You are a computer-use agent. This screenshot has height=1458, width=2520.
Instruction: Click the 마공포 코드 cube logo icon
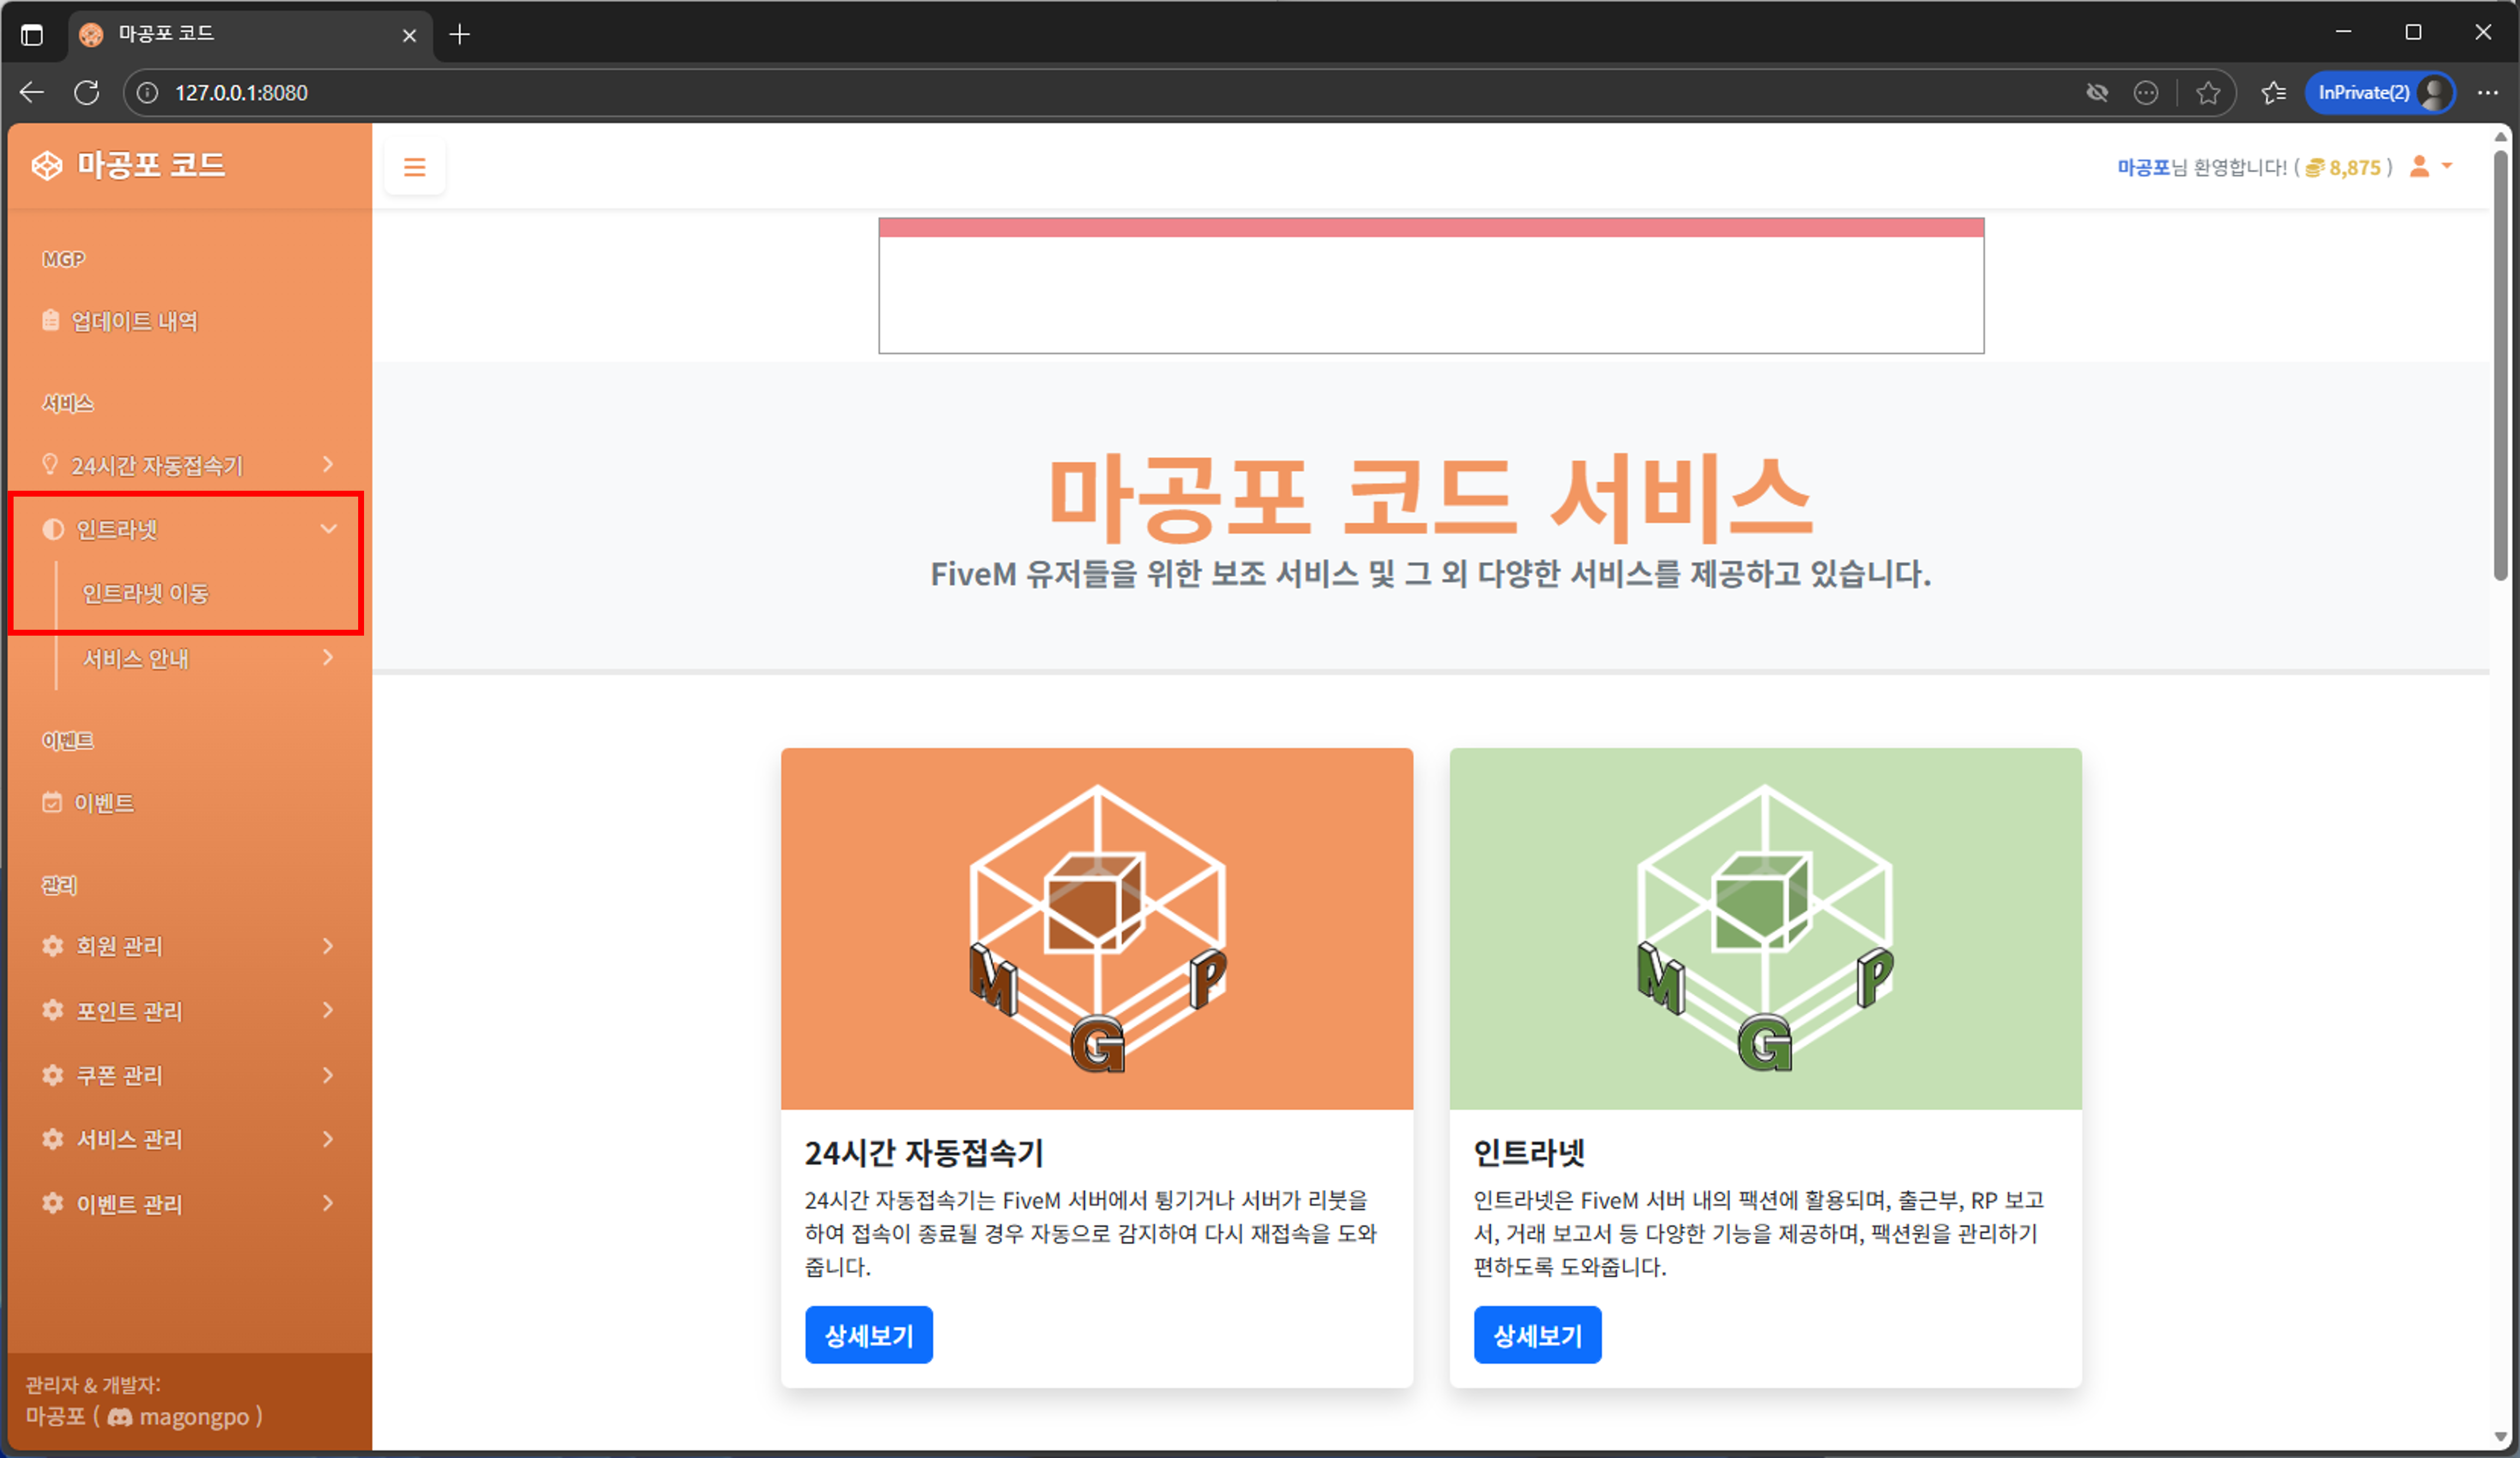pyautogui.click(x=47, y=165)
